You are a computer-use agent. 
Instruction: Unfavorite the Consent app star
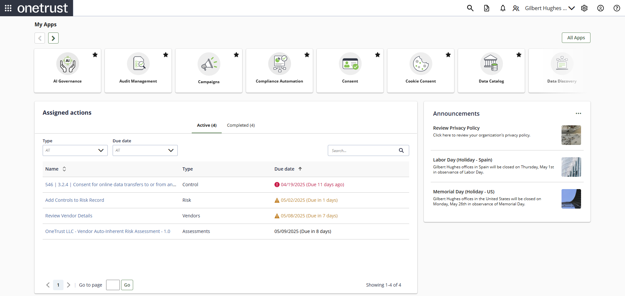377,55
